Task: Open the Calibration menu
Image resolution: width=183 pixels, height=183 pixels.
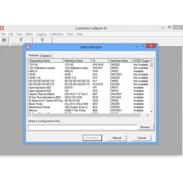Action: pos(56,34)
